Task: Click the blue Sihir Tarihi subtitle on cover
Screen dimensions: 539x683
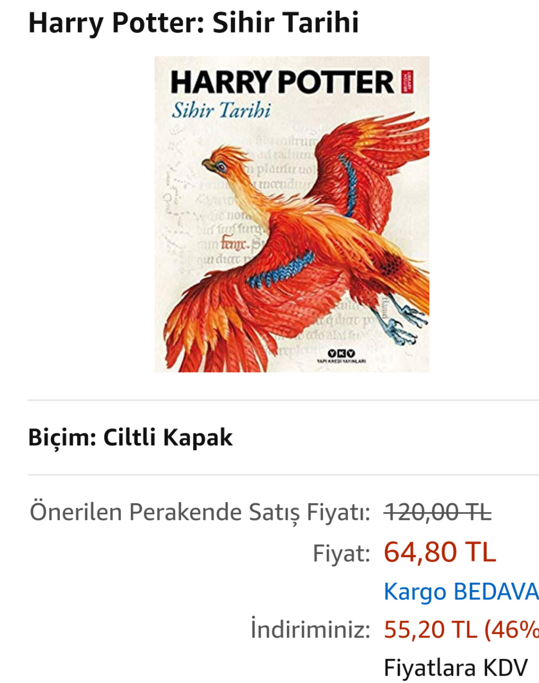Action: [221, 110]
